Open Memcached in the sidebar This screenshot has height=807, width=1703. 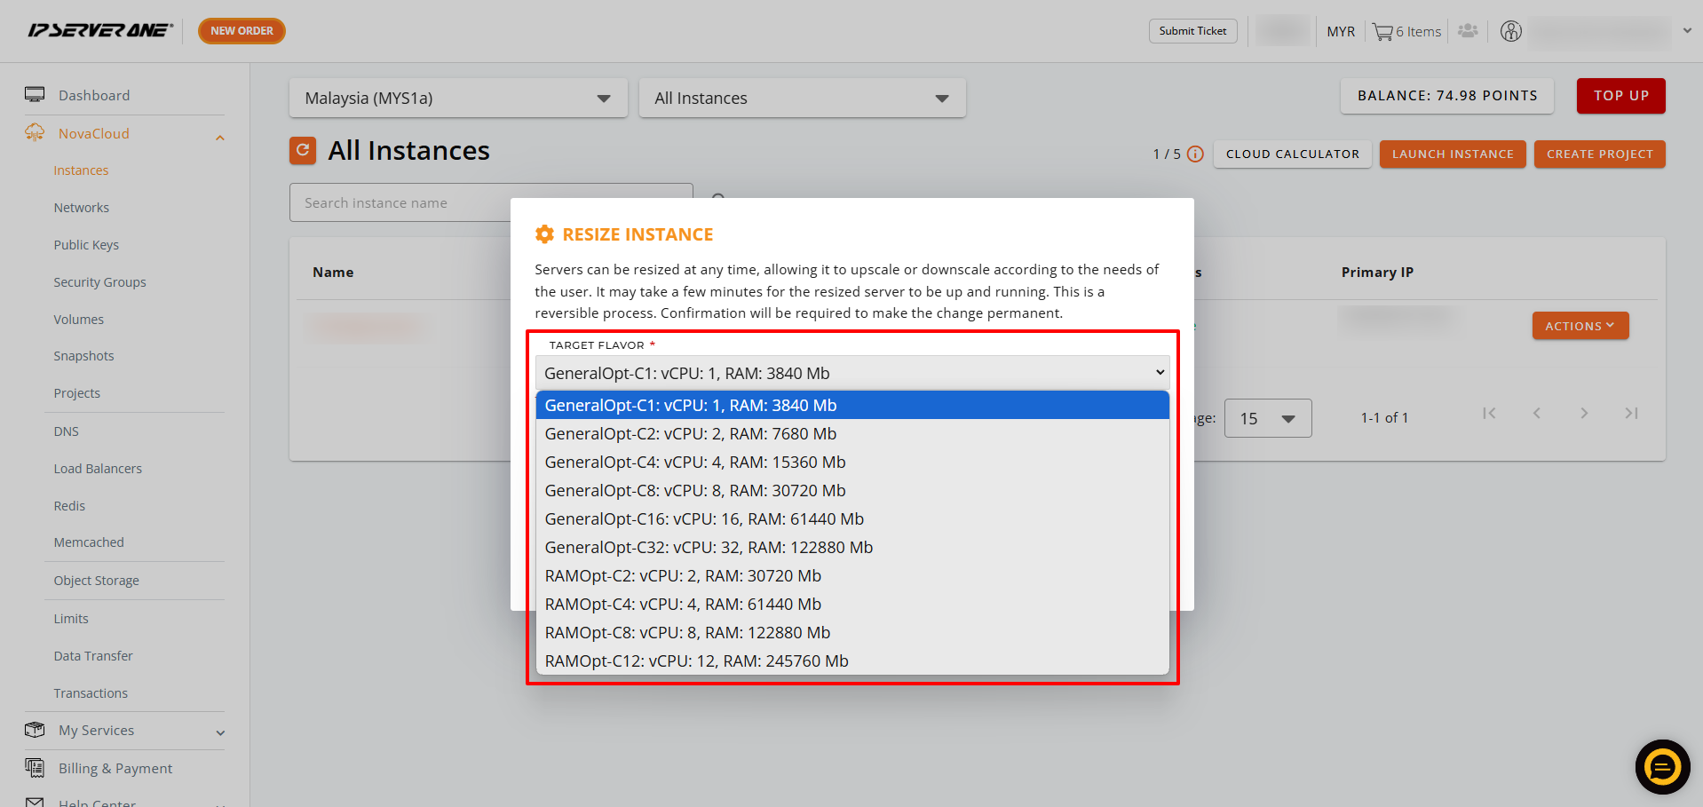pos(89,542)
